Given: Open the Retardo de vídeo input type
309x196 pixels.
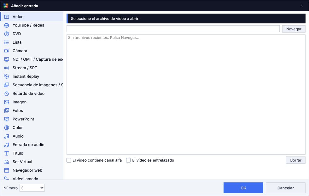Looking at the screenshot, I should click(x=32, y=94).
